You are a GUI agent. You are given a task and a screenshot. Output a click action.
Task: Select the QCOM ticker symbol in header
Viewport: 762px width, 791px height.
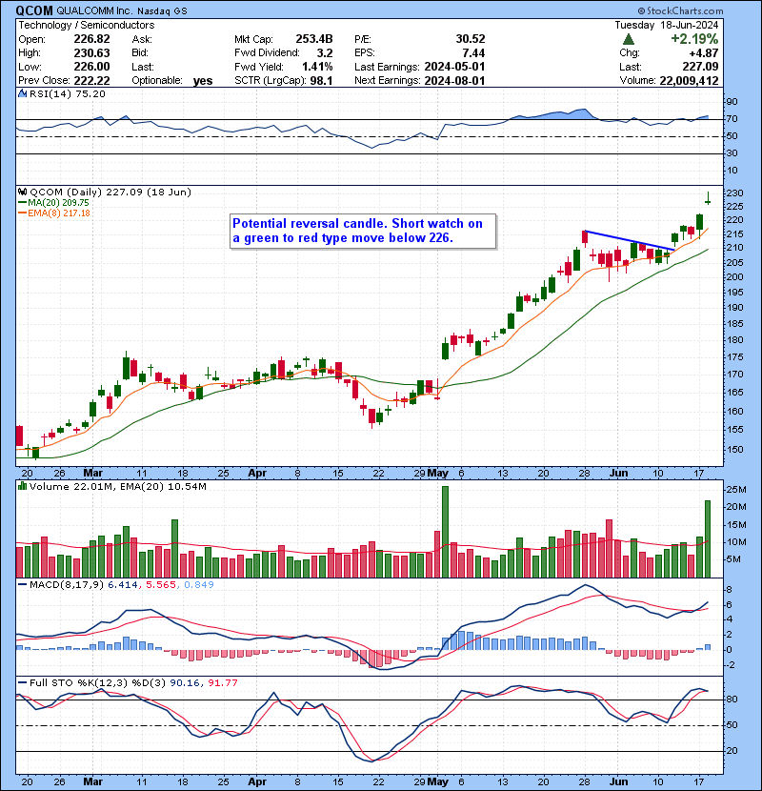pyautogui.click(x=34, y=10)
